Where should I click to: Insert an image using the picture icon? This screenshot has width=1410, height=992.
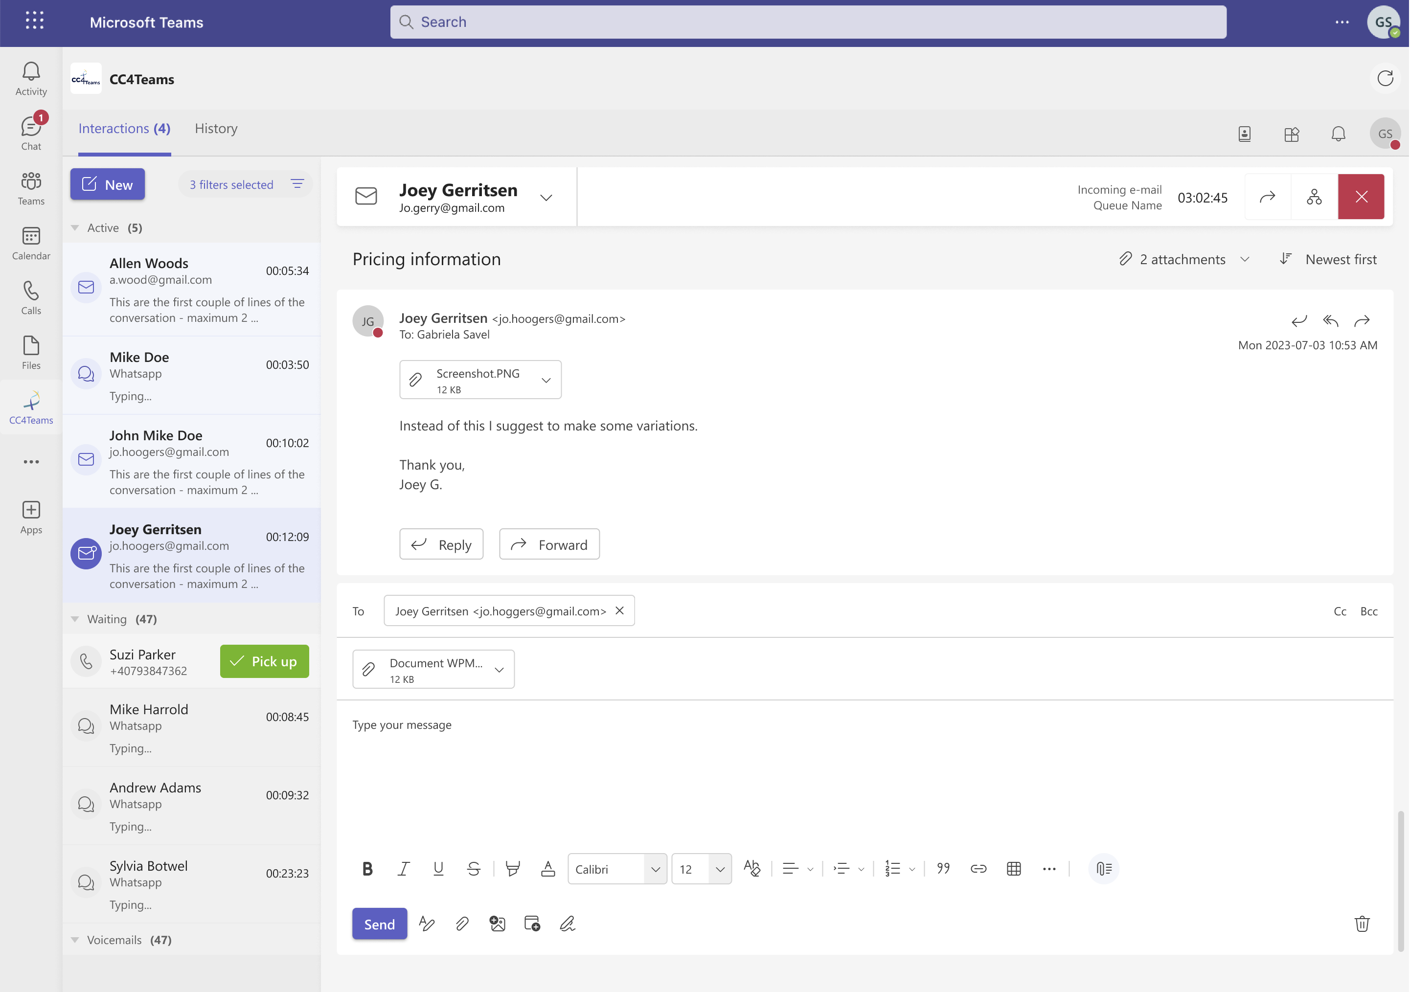pos(497,923)
